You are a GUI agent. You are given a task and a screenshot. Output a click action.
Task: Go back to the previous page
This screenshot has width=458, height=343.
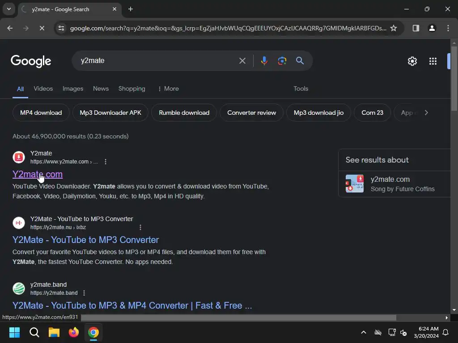10,28
